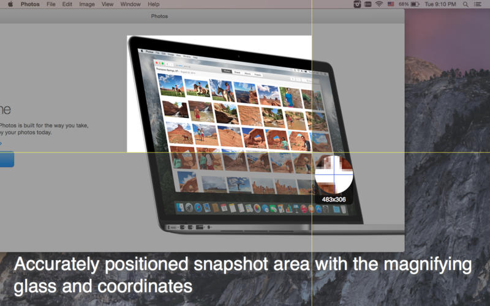Open the Photos application menu
The image size is (490, 306).
pos(30,4)
